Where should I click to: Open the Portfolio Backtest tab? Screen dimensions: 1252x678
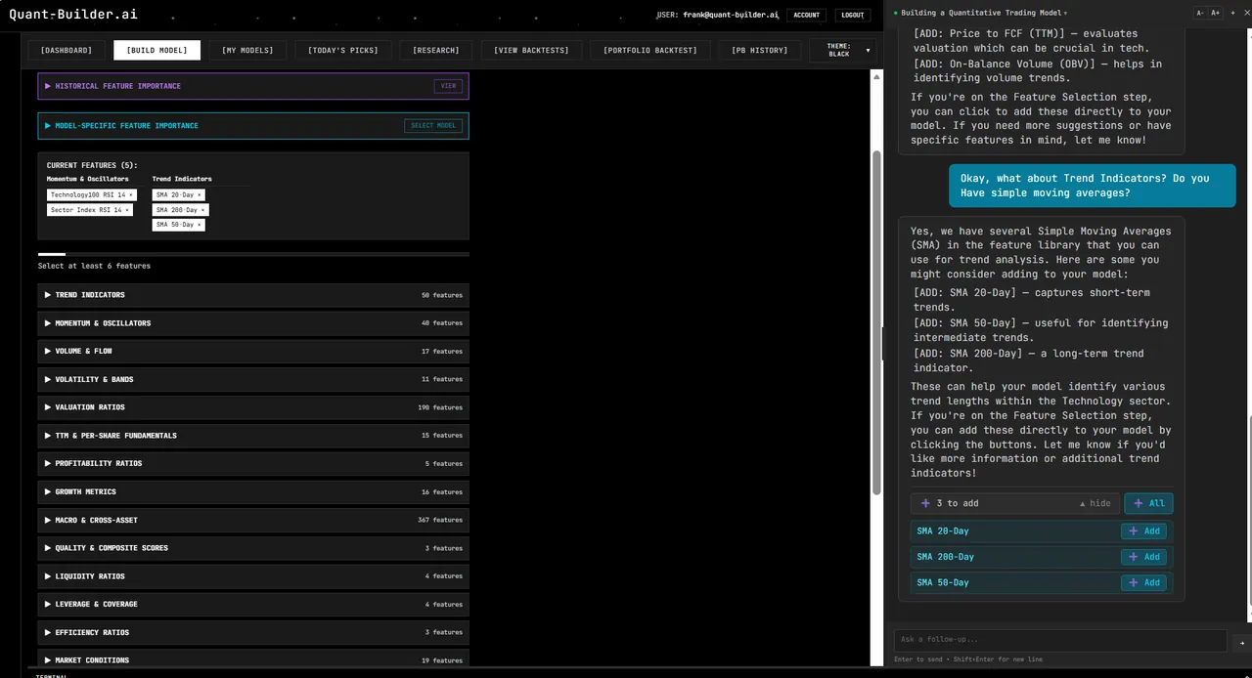[x=650, y=50]
